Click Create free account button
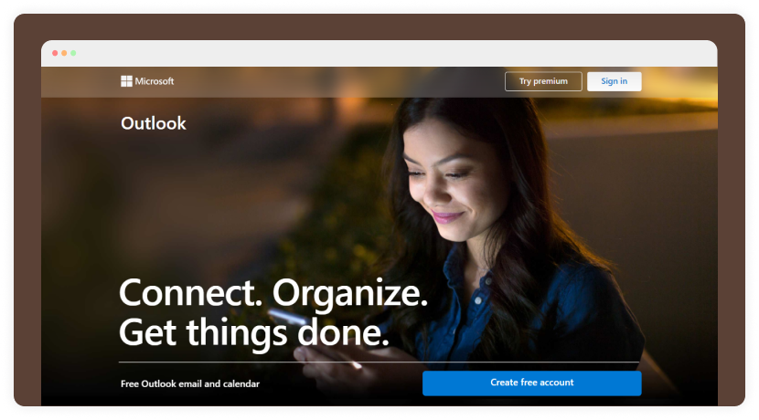The image size is (759, 420). [x=531, y=383]
